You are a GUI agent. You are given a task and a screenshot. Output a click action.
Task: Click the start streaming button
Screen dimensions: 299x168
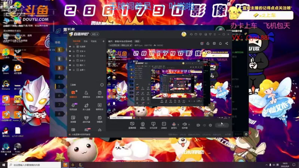point(222,125)
